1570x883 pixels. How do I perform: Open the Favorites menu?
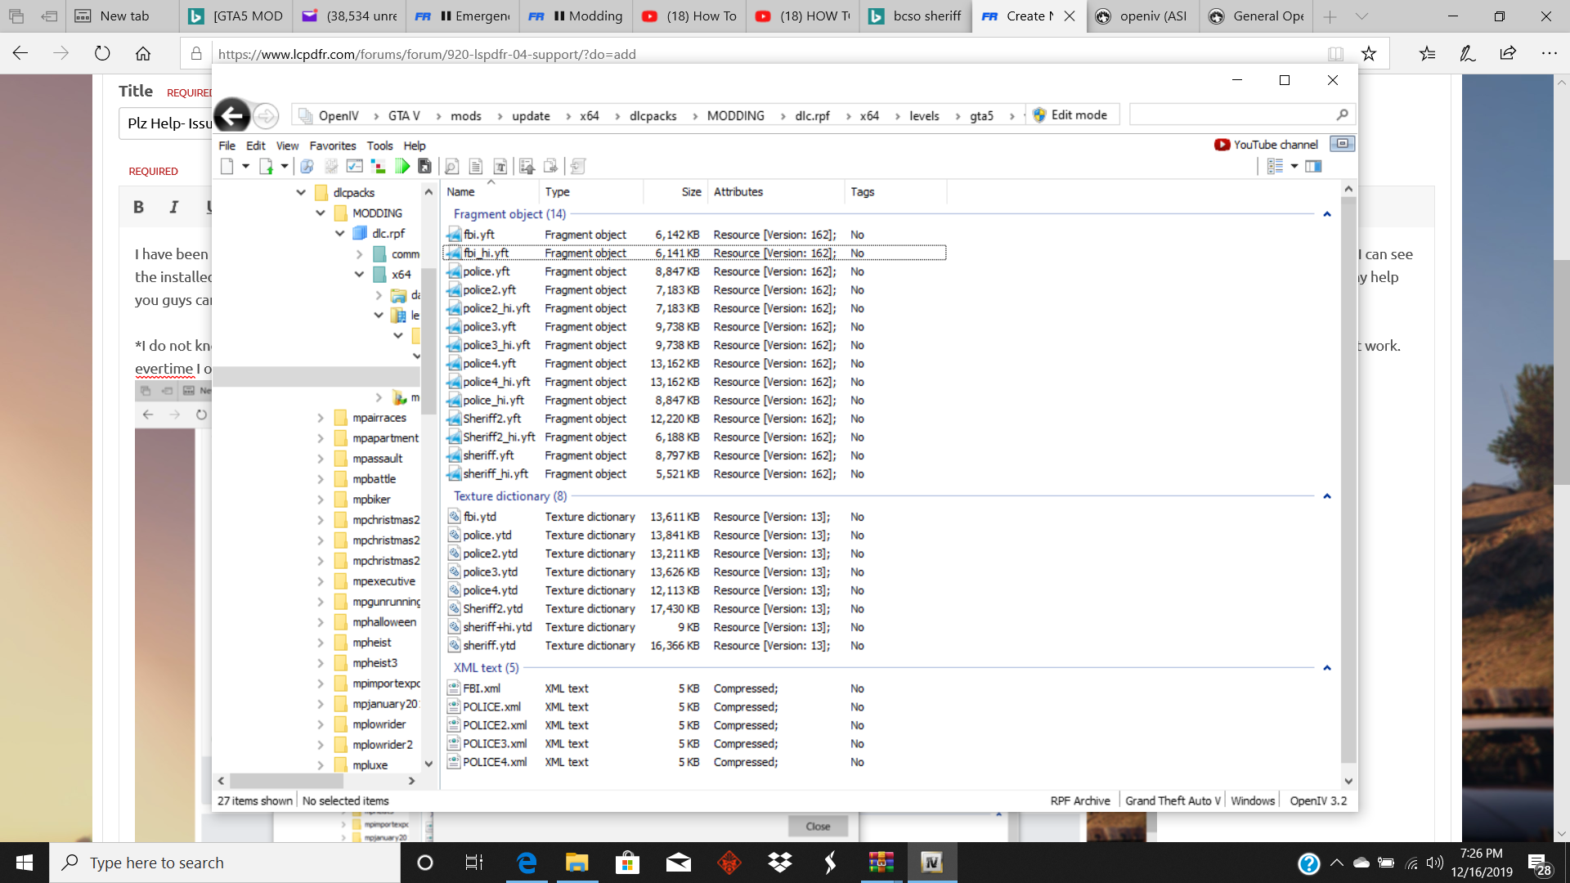click(332, 146)
